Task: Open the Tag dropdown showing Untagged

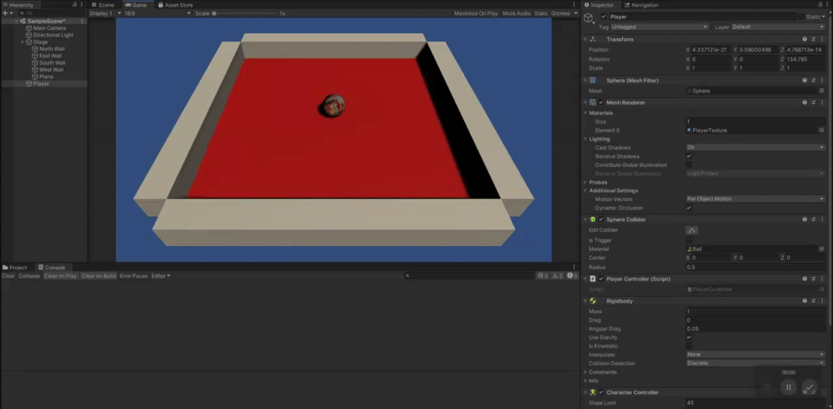Action: (x=659, y=27)
